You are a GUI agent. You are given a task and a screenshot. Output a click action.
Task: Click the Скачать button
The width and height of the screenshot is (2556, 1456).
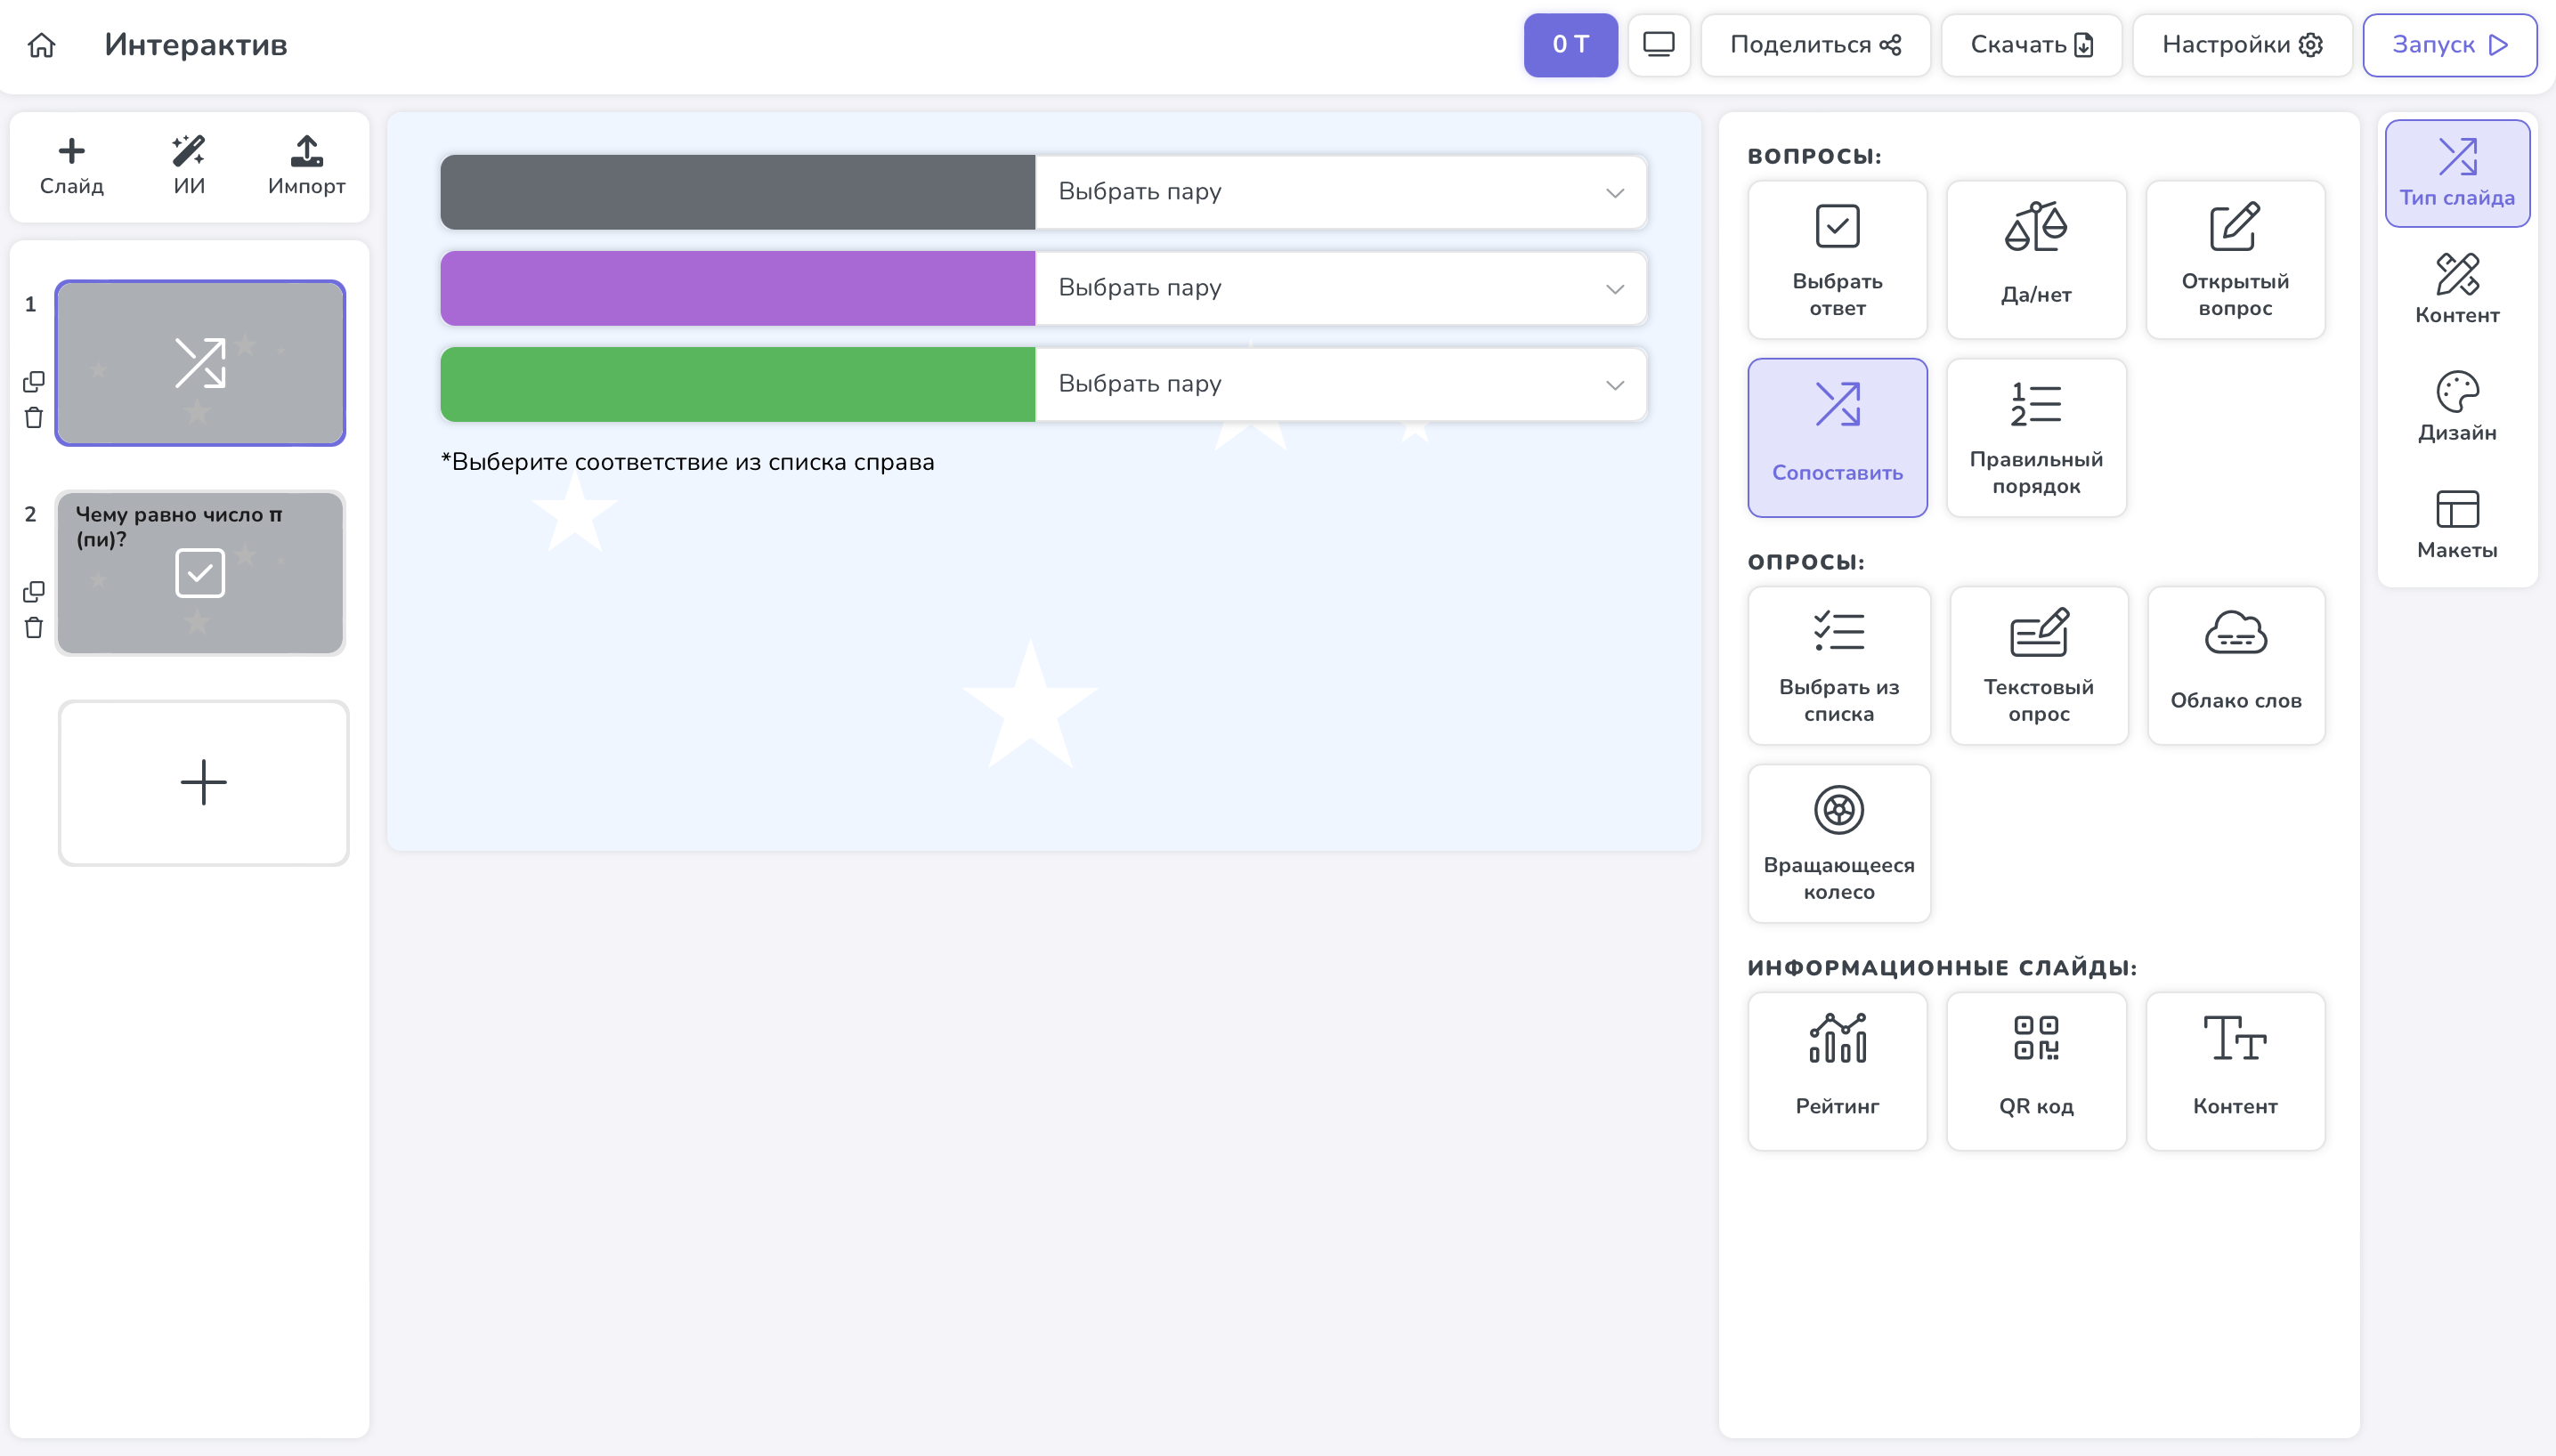(2031, 45)
